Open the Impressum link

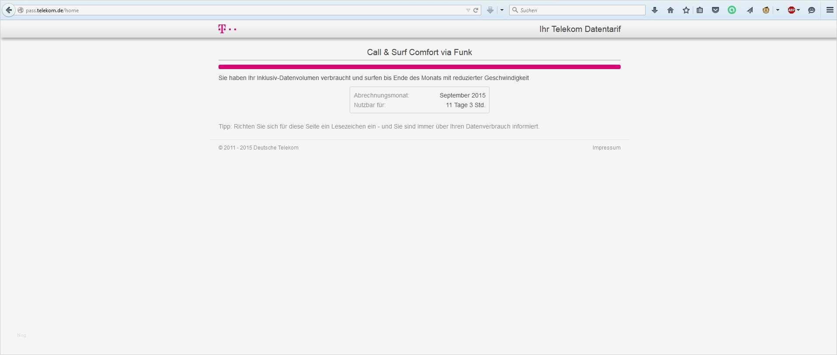[x=606, y=148]
